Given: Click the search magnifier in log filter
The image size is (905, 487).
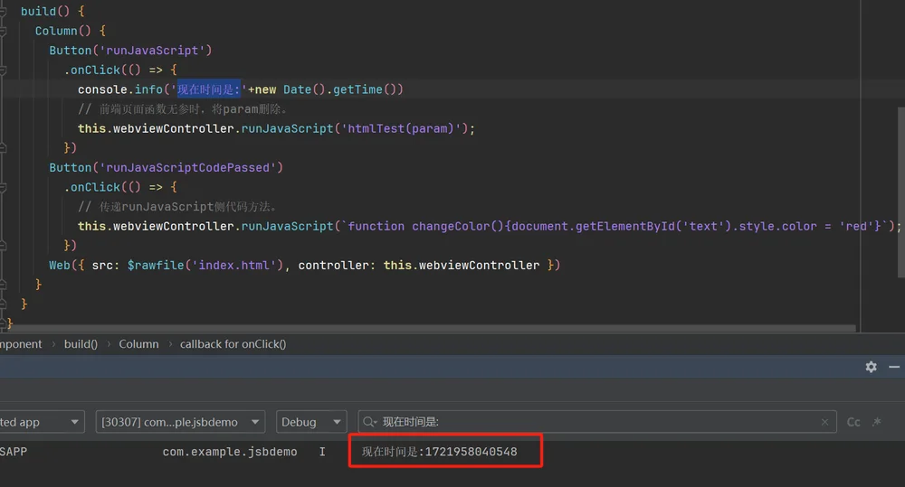Looking at the screenshot, I should [369, 422].
